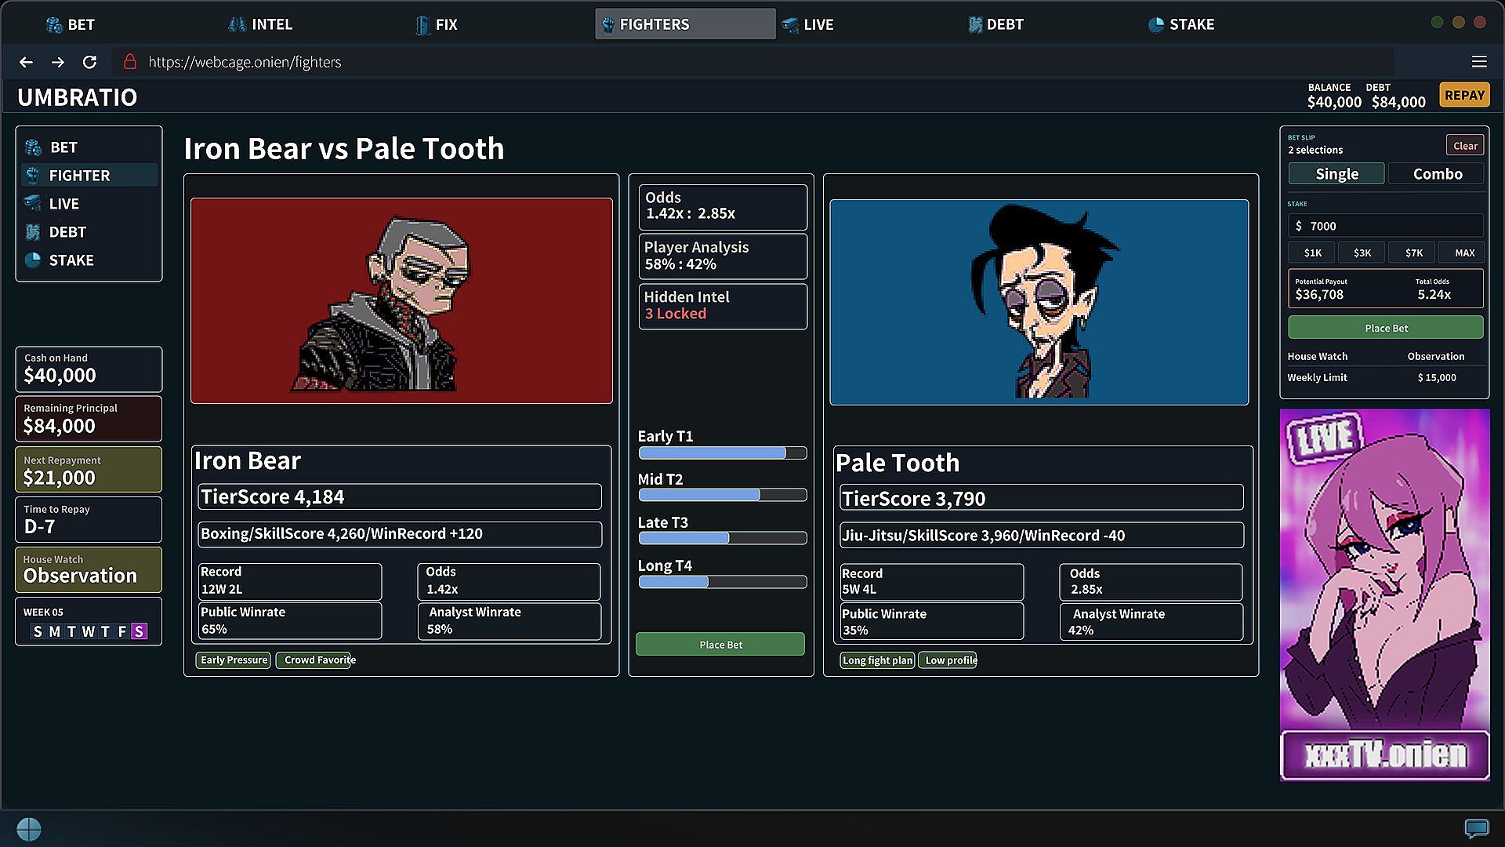
Task: Clear the bet slip
Action: [1464, 146]
